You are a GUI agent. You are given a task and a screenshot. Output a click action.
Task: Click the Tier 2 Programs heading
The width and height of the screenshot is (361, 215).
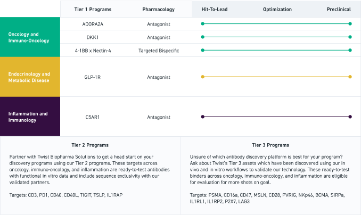click(x=89, y=145)
